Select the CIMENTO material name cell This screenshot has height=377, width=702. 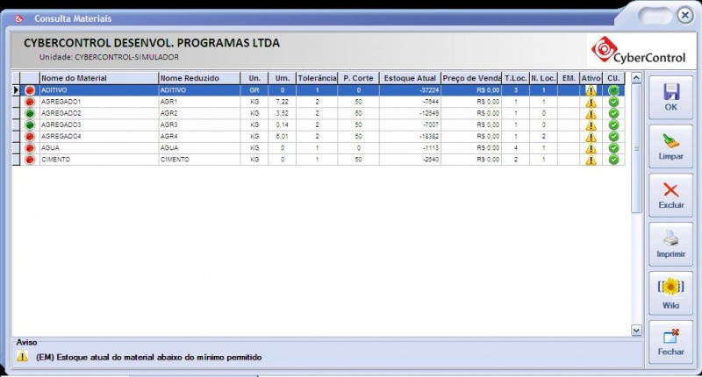click(x=99, y=160)
